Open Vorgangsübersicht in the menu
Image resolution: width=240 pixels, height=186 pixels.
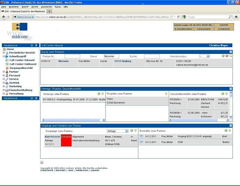point(21,68)
